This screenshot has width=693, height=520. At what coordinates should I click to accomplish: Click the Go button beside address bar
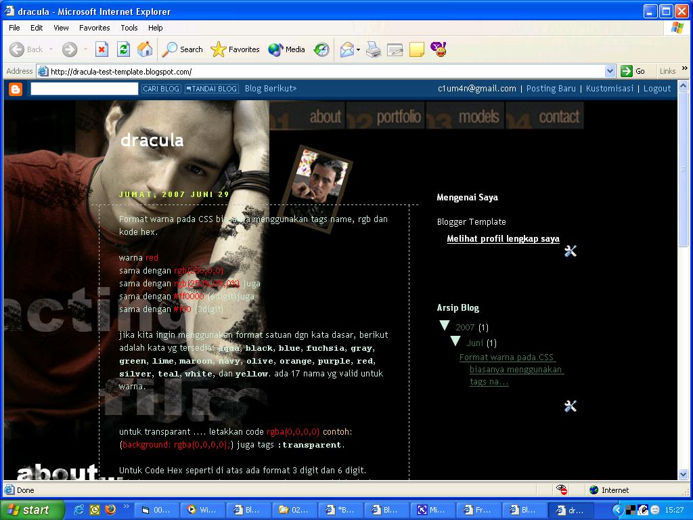pyautogui.click(x=633, y=71)
